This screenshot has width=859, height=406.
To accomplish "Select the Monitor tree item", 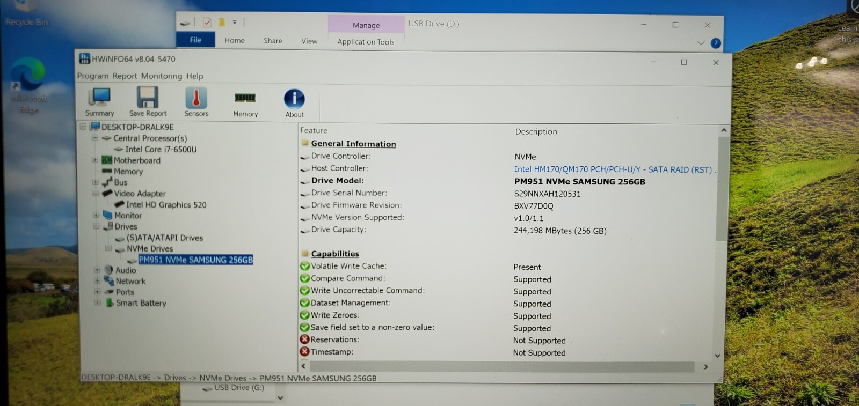I will pyautogui.click(x=128, y=216).
